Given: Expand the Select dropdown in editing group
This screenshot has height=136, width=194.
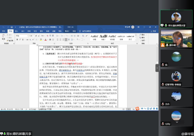Looking at the screenshot, I should (143, 40).
